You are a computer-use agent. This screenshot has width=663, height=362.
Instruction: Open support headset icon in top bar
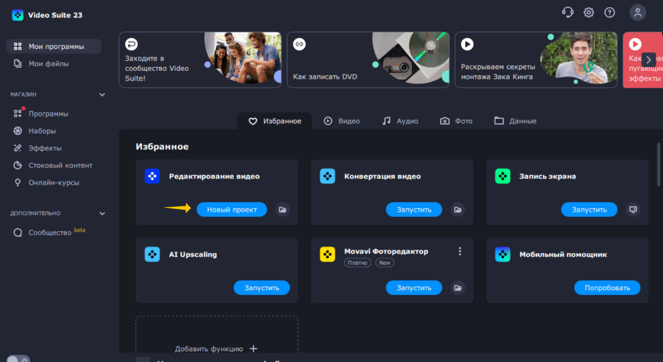coord(567,12)
